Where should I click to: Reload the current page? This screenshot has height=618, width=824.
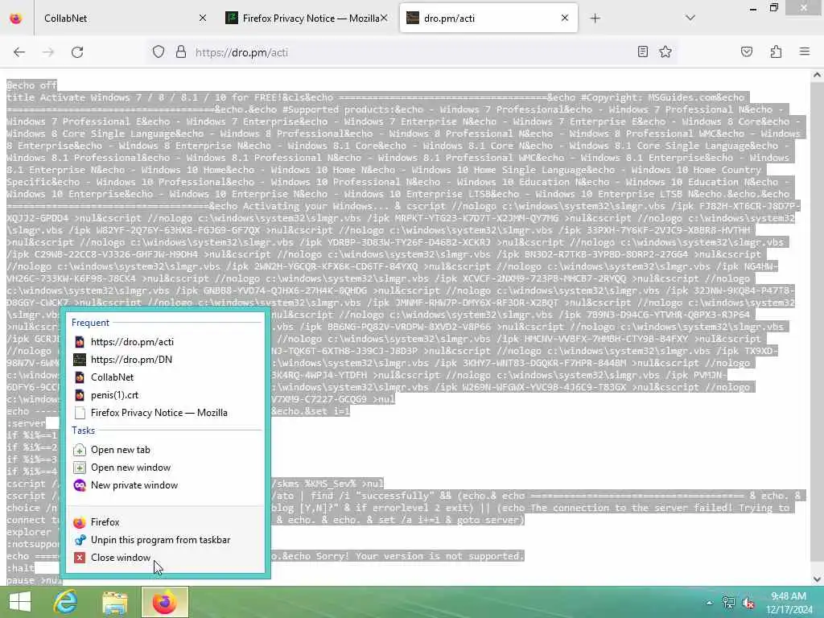tap(77, 52)
